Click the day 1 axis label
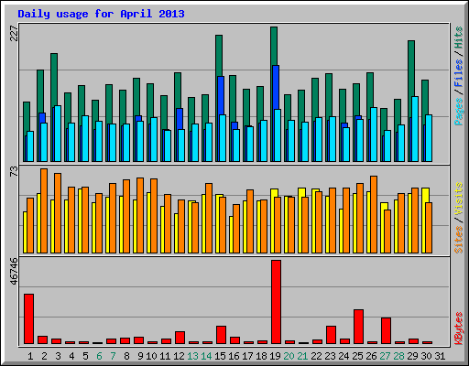 tap(30, 356)
